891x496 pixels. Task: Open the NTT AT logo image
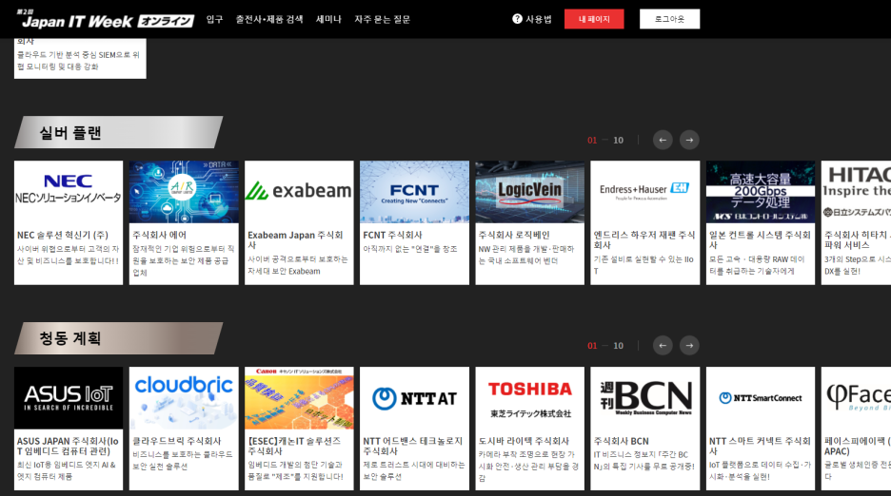click(x=414, y=398)
